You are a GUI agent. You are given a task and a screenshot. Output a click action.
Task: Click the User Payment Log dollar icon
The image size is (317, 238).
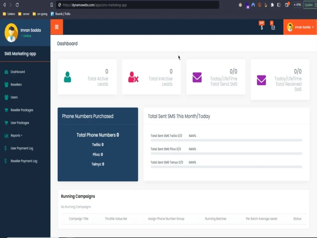[5, 148]
